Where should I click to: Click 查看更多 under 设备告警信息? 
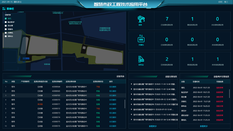coord(153,126)
